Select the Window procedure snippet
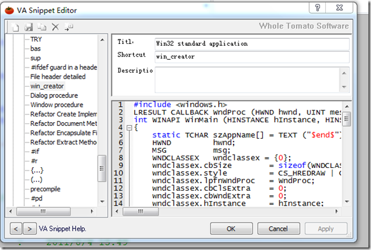 tap(57, 105)
